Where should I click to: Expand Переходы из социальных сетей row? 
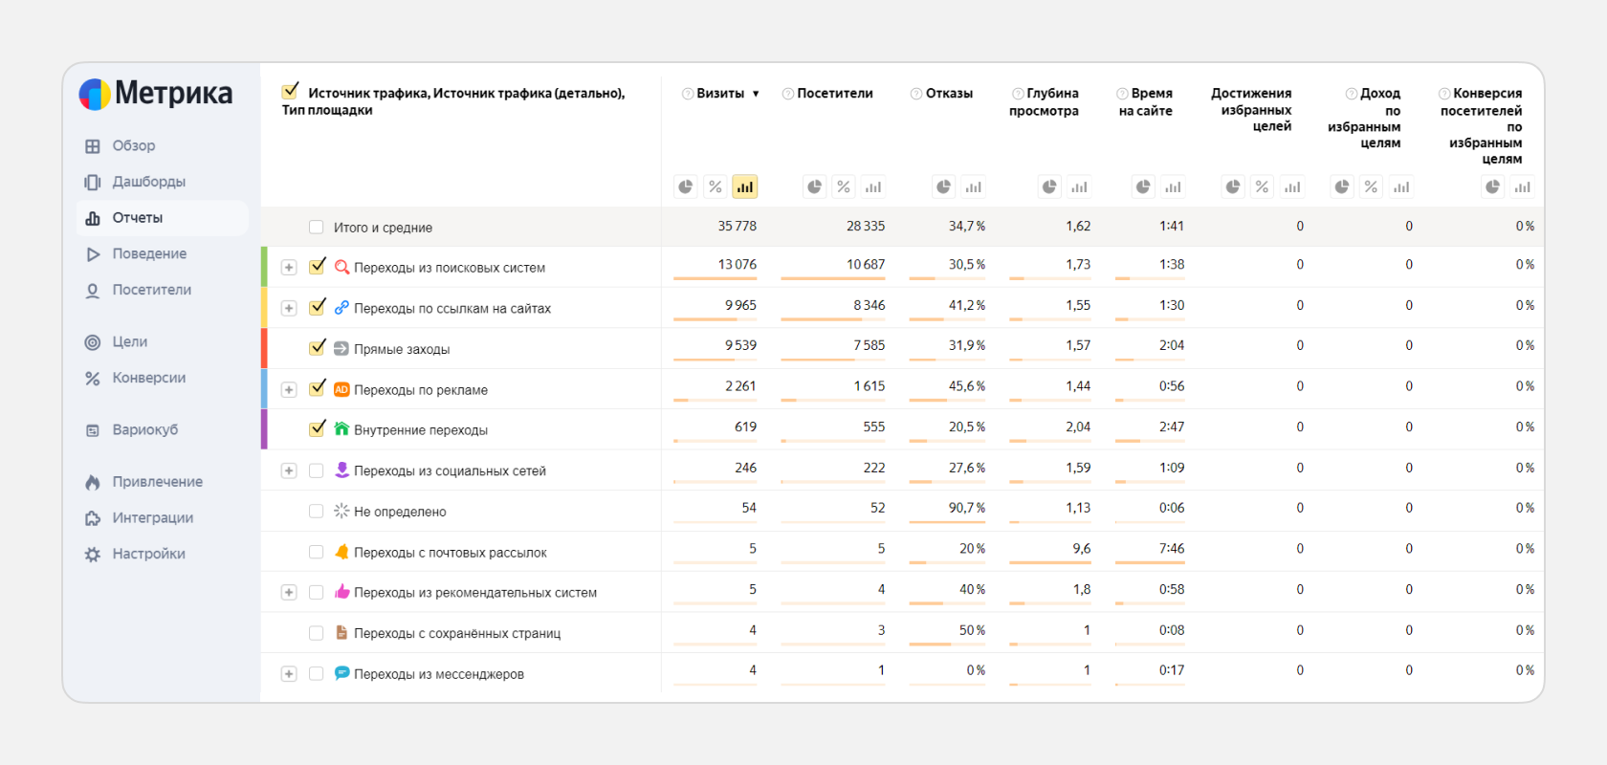click(289, 470)
